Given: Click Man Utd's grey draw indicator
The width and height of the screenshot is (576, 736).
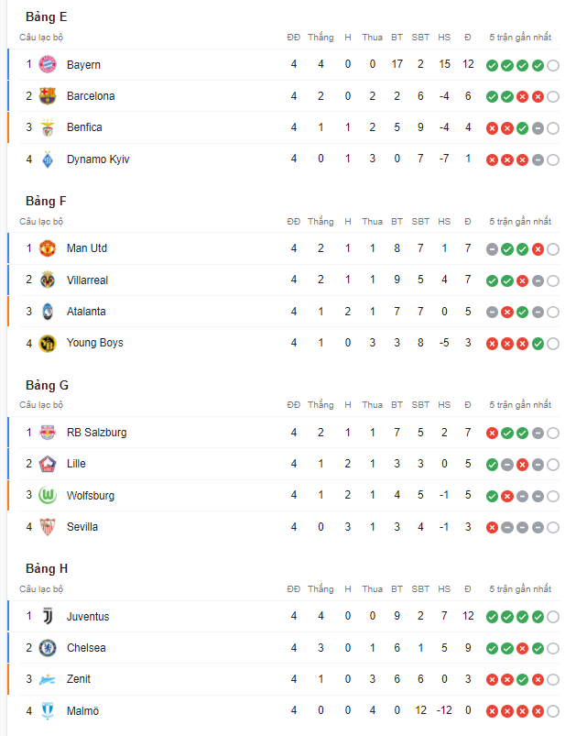Looking at the screenshot, I should (x=492, y=249).
